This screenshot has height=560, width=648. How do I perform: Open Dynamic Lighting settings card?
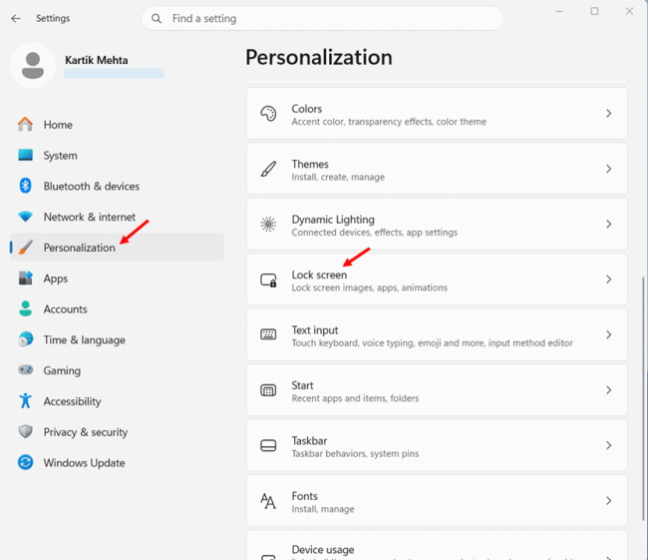(x=437, y=225)
